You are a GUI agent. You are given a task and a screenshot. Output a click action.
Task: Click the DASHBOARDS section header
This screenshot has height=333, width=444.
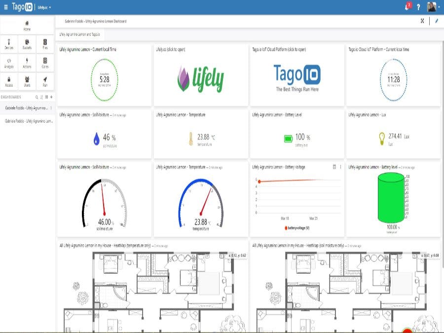click(x=11, y=97)
